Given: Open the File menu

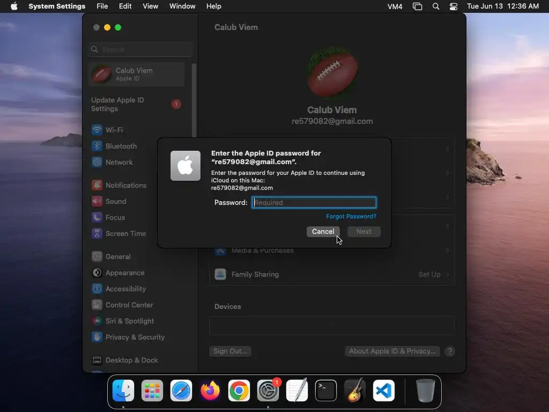Looking at the screenshot, I should point(102,6).
